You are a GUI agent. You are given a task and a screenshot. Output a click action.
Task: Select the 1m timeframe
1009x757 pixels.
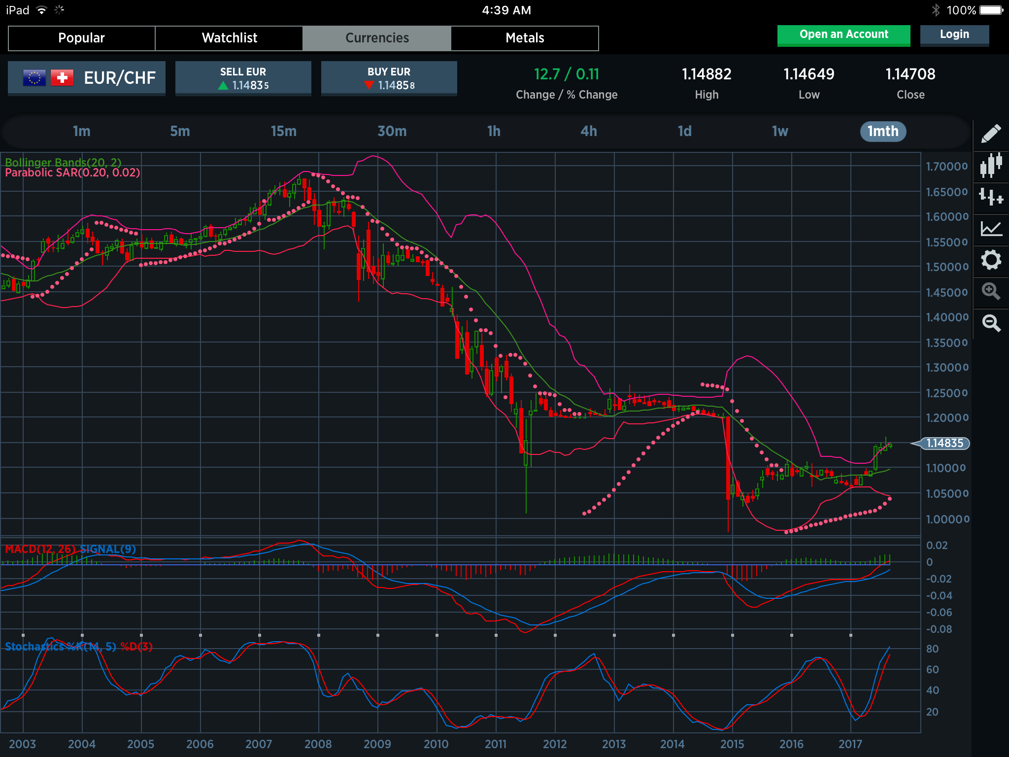[81, 131]
